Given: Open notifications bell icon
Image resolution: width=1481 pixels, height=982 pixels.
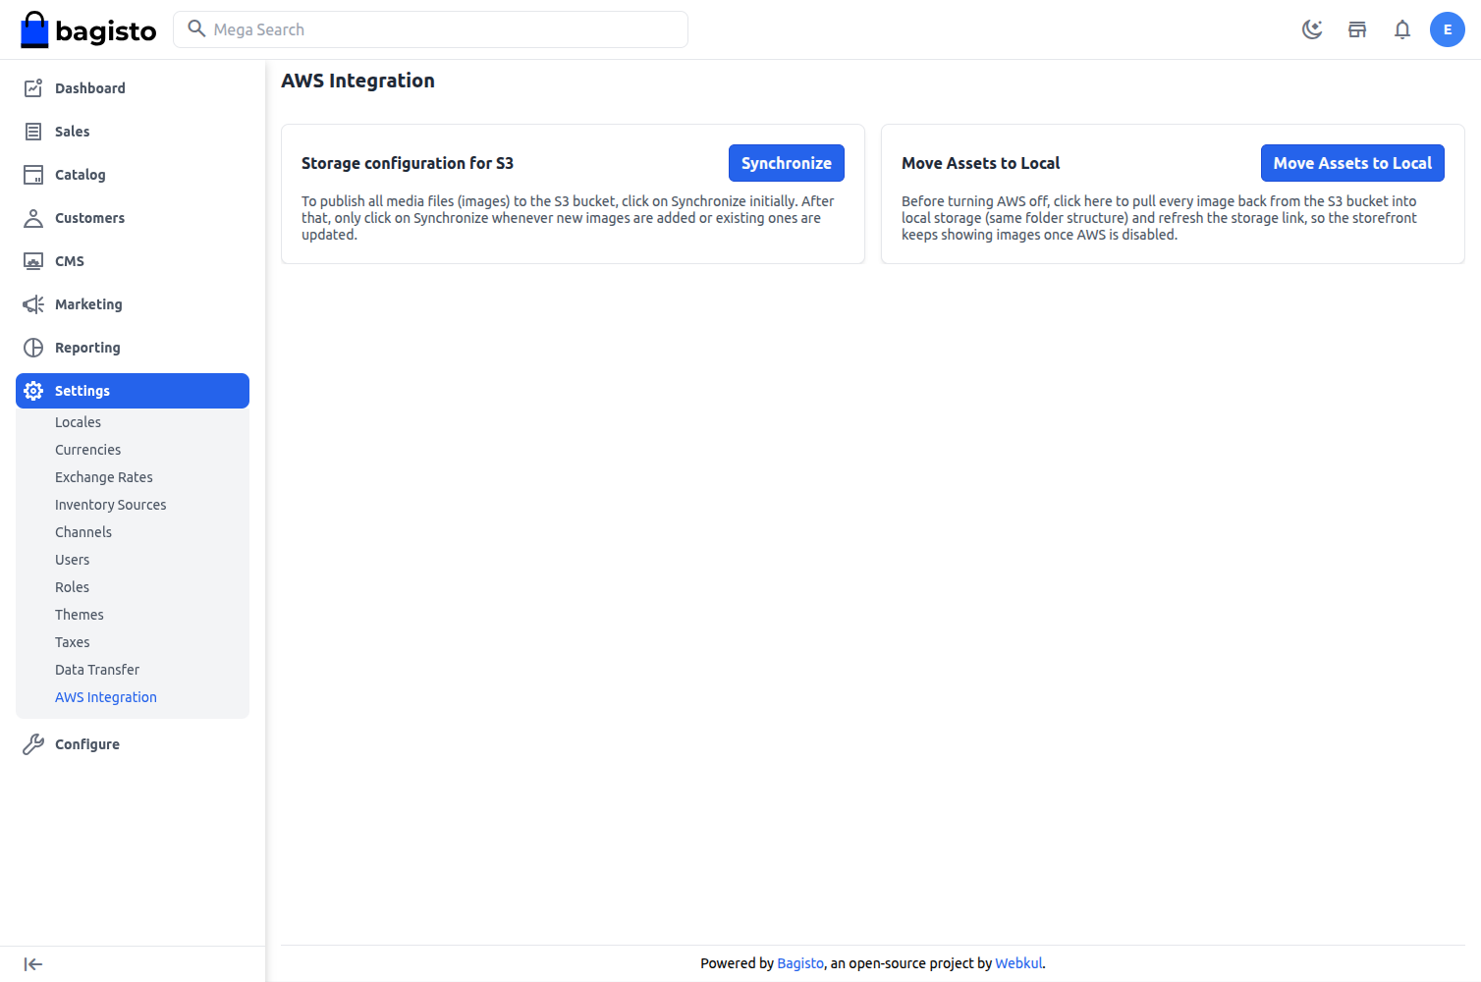Looking at the screenshot, I should click(1402, 29).
